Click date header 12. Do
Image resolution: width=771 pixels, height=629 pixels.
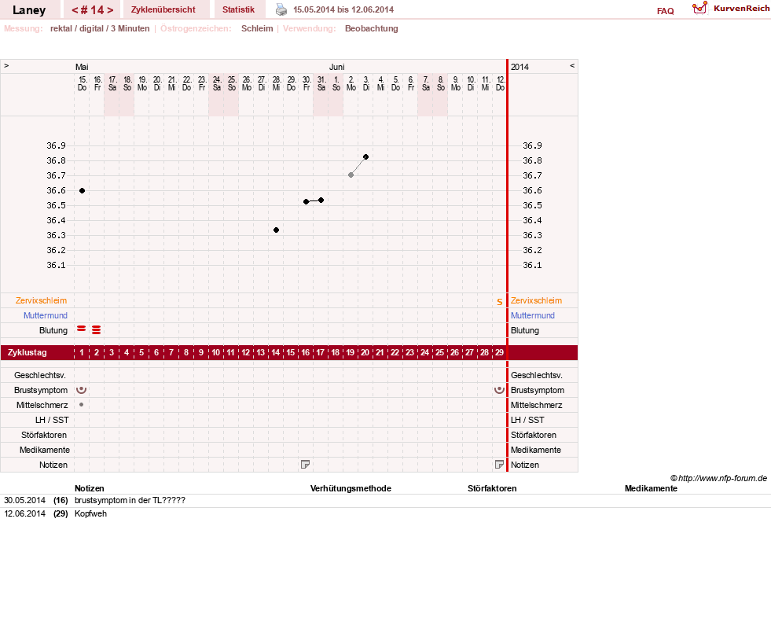500,83
